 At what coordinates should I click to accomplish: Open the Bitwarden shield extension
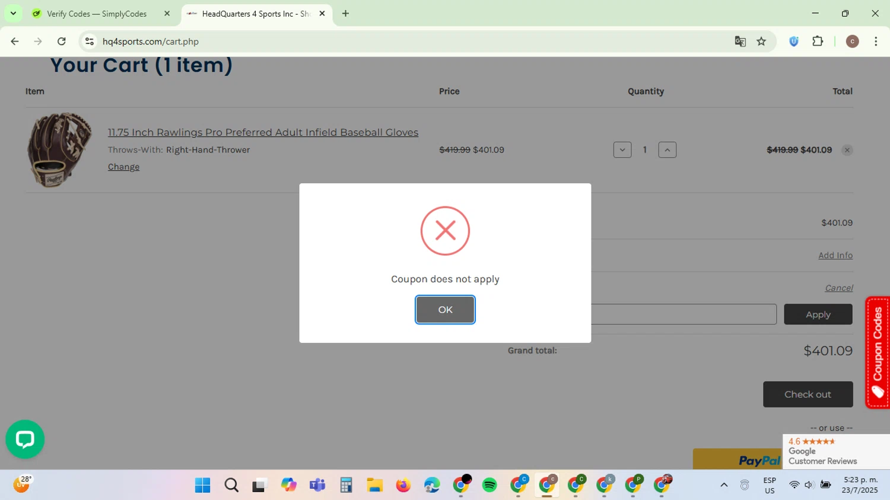coord(794,42)
